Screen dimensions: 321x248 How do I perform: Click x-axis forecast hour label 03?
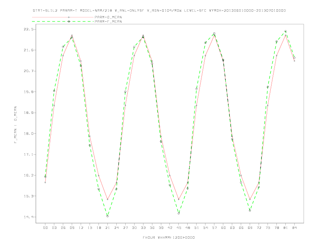pos(54,228)
